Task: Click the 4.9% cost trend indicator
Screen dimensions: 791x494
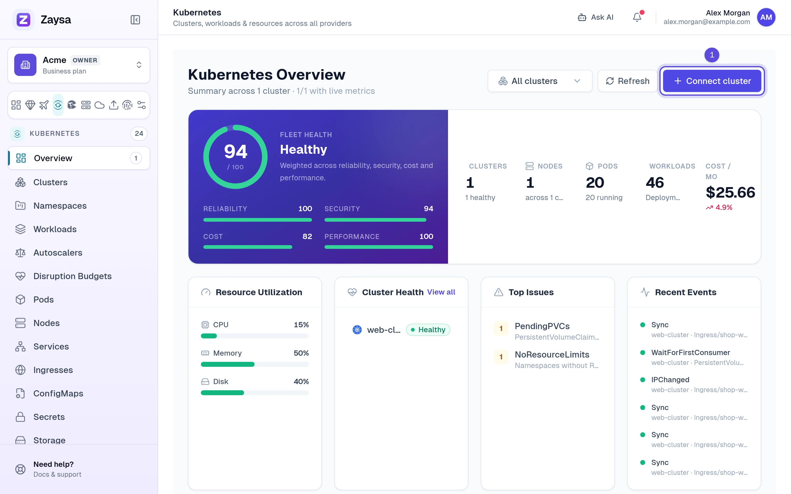Action: (x=719, y=207)
